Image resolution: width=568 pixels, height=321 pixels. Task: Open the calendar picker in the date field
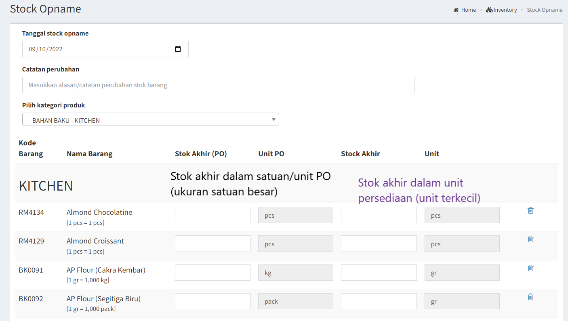(178, 49)
